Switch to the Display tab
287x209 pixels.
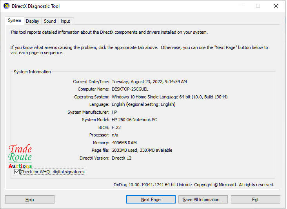(33, 21)
